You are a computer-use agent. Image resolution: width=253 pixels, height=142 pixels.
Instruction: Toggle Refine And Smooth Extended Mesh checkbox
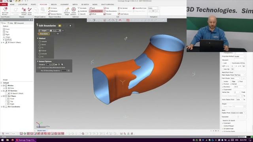pos(40,67)
